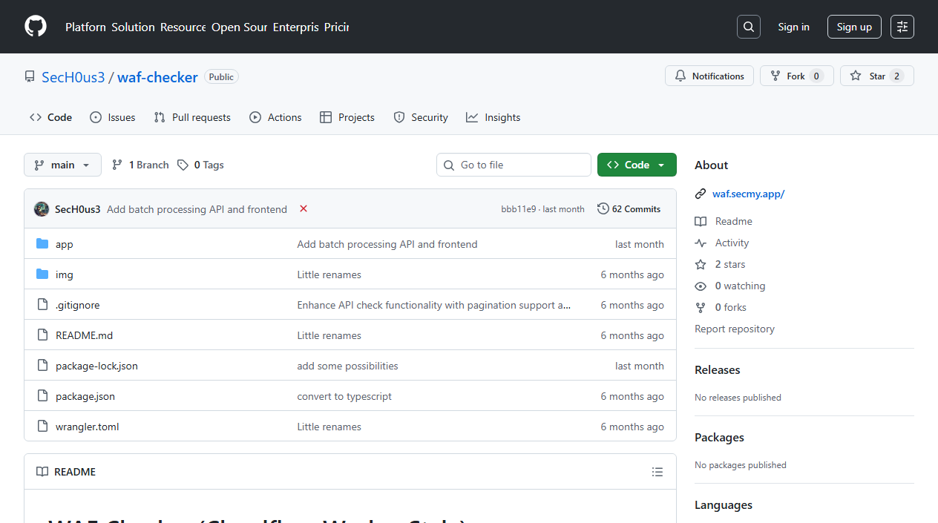The height and width of the screenshot is (523, 938).
Task: Open the Solutions menu in header
Action: click(134, 27)
